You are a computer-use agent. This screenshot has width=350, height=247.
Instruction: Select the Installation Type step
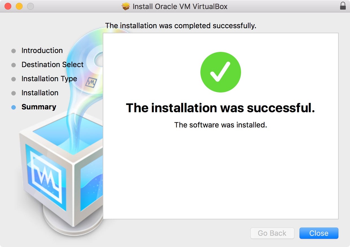[x=49, y=79]
